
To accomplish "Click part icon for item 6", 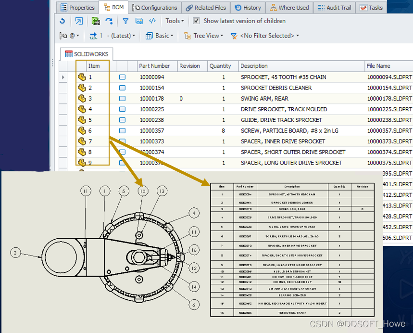I will [x=82, y=130].
